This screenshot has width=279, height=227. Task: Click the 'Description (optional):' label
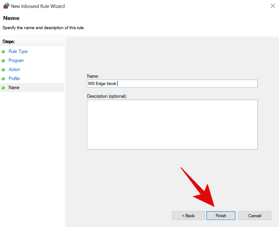pyautogui.click(x=107, y=96)
